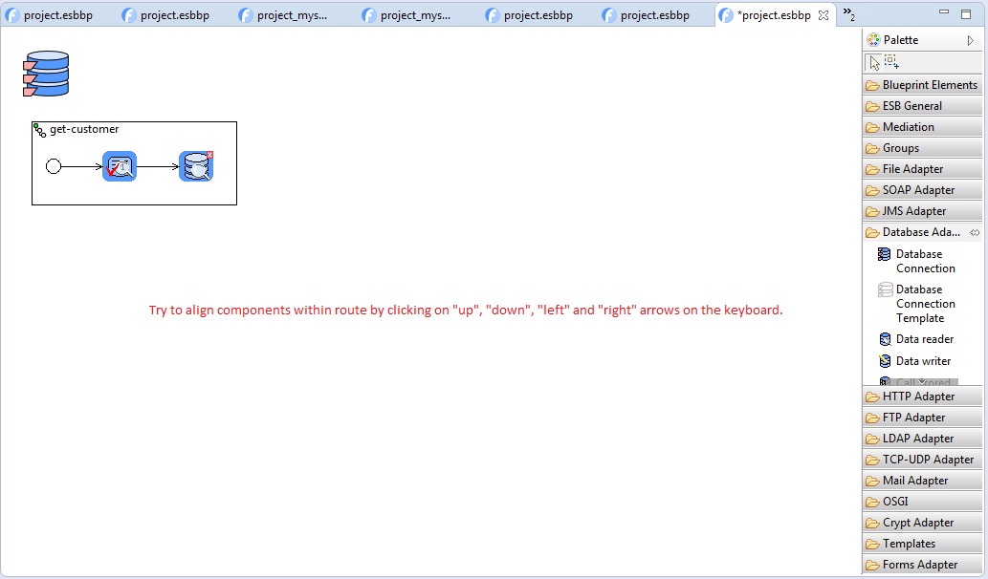
Task: Activate the palette Marquee selection tool
Action: 891,62
